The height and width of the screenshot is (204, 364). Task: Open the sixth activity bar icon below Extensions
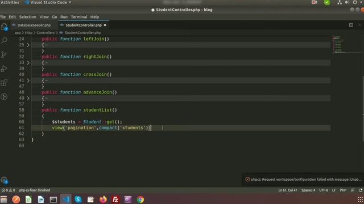[4, 96]
